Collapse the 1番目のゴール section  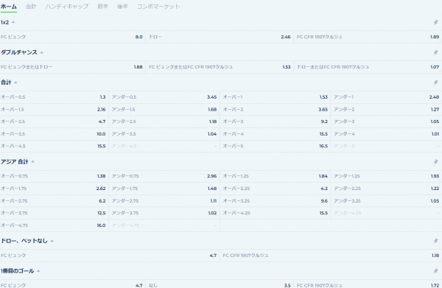pos(38,271)
